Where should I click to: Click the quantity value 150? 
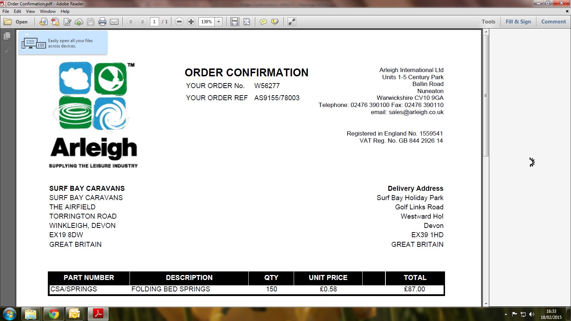[272, 289]
